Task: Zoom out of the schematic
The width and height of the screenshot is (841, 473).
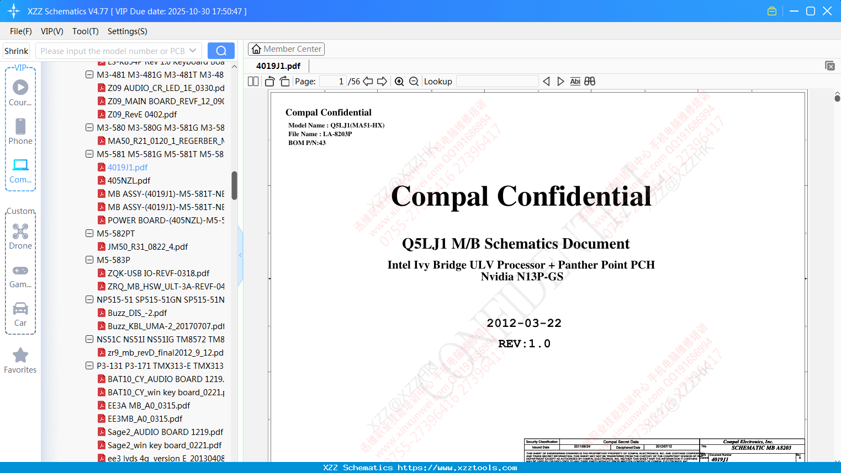Action: 414,82
